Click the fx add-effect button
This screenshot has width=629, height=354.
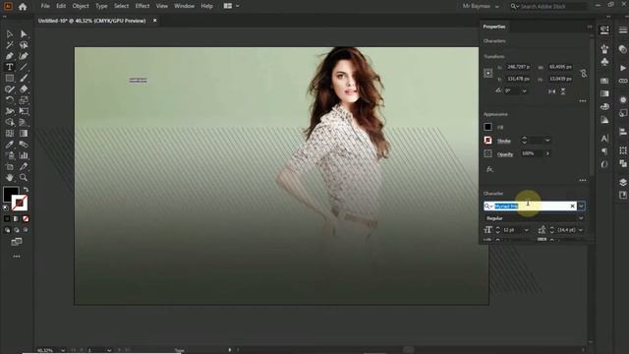pyautogui.click(x=489, y=169)
